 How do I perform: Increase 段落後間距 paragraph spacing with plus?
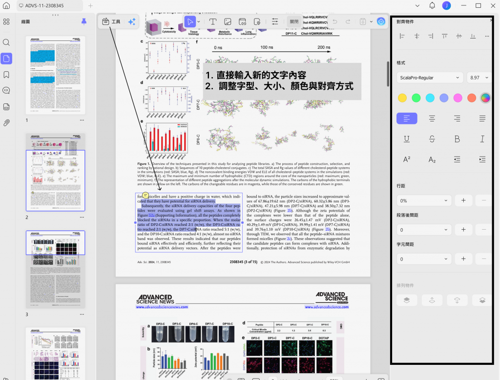463,230
